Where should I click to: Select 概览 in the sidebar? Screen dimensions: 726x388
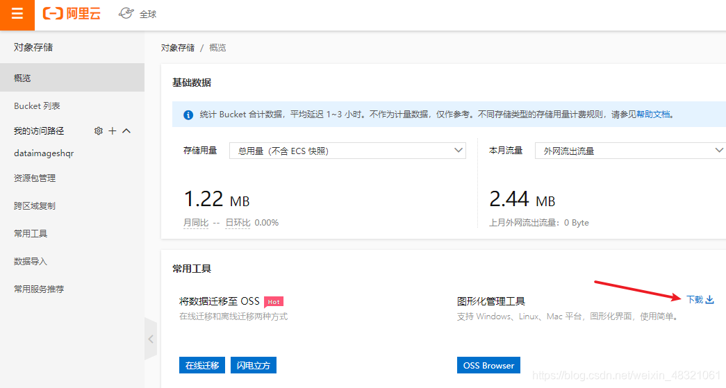pyautogui.click(x=72, y=78)
